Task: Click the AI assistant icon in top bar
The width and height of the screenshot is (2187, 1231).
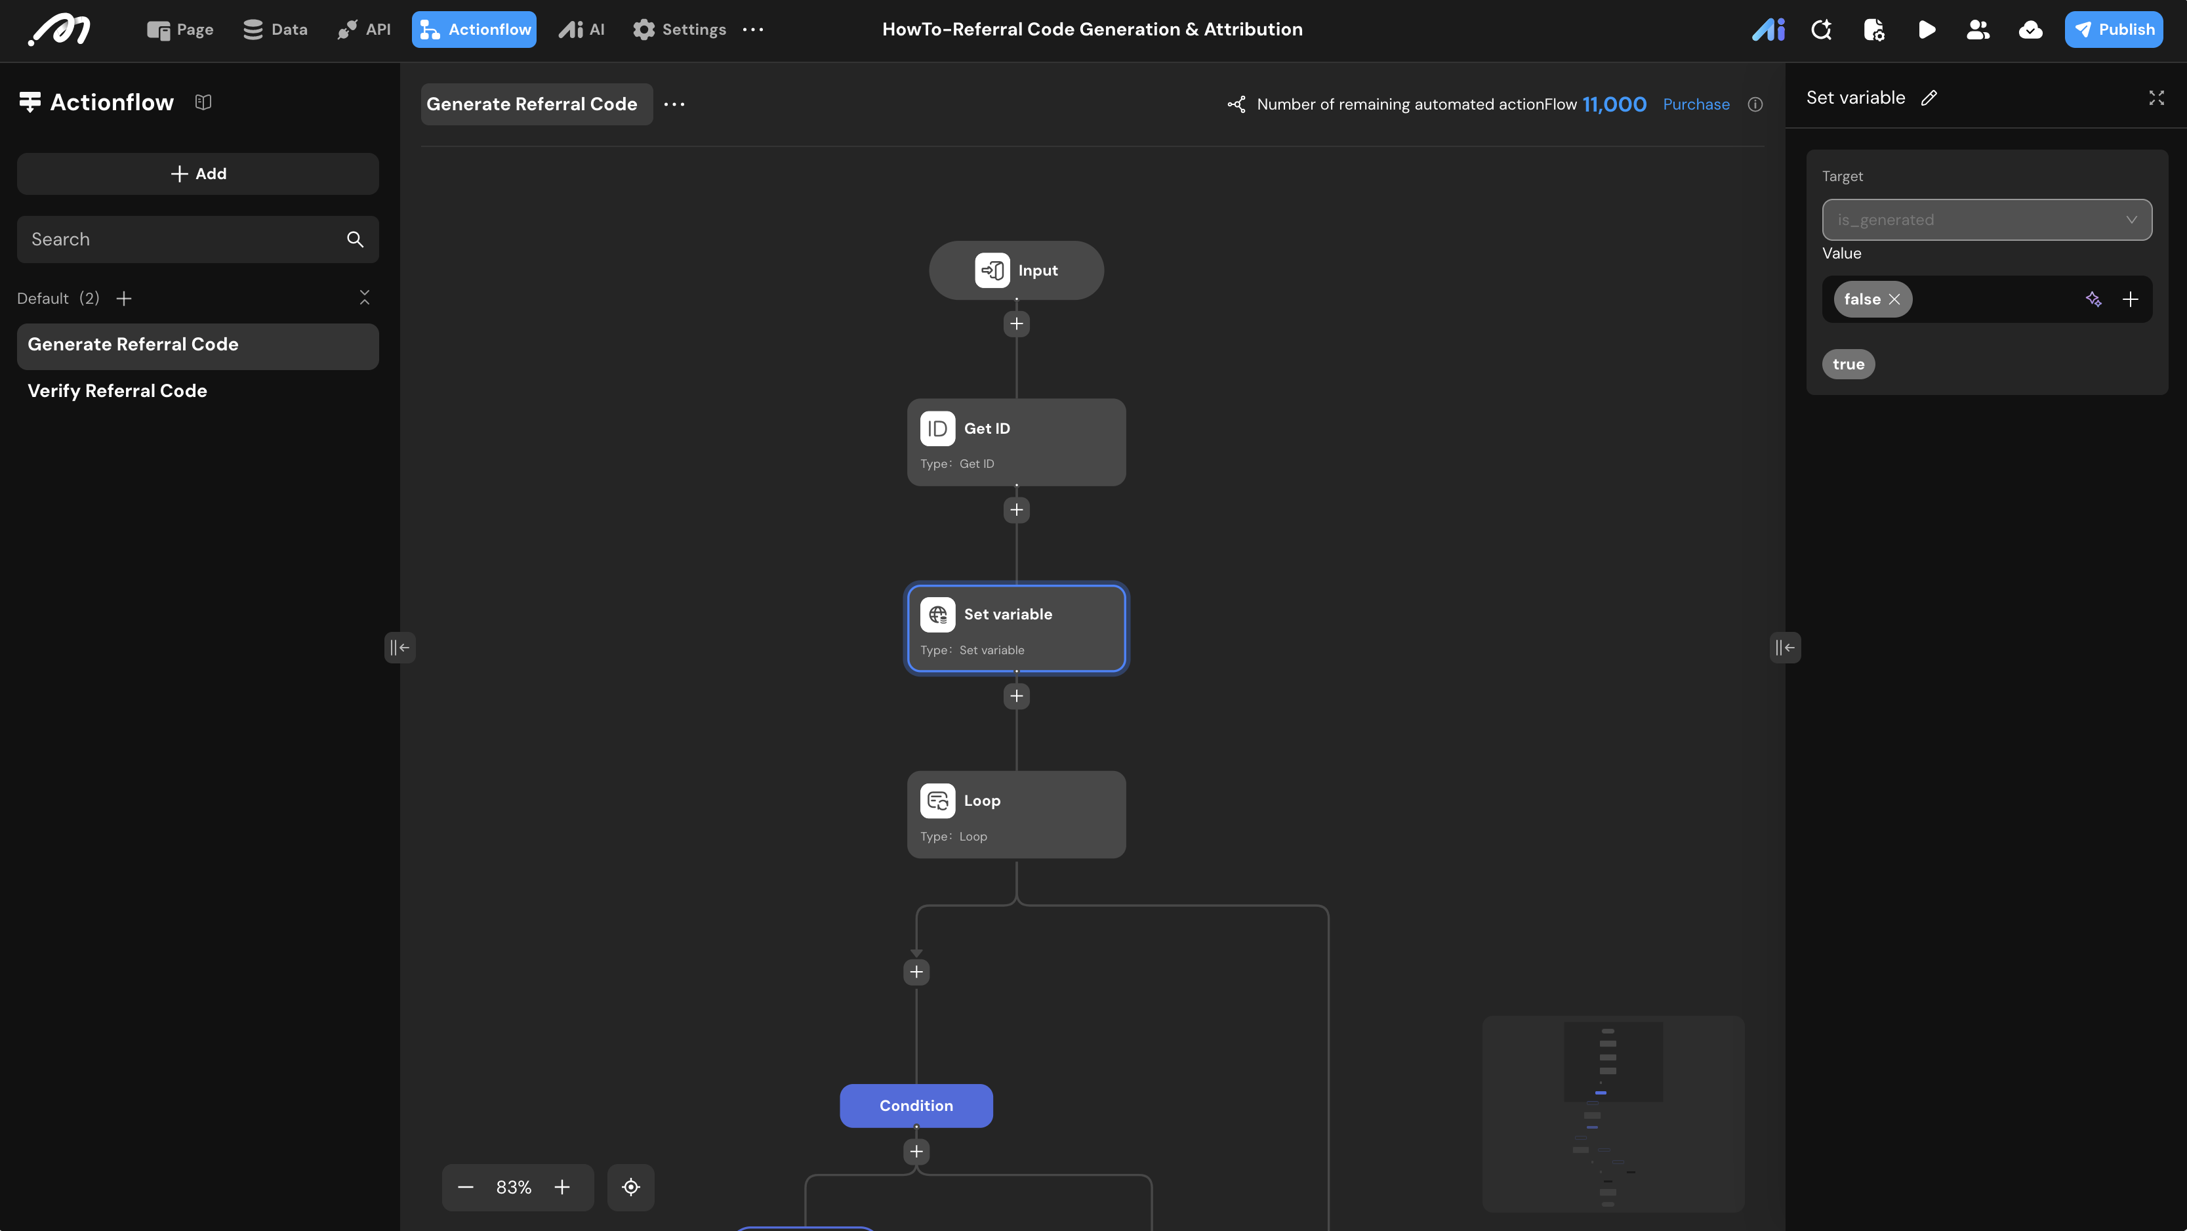Action: 1768,30
